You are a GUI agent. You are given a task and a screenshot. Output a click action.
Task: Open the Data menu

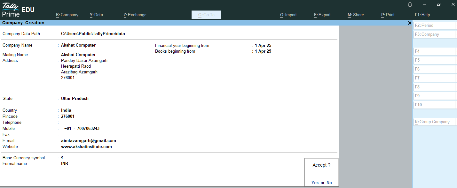[96, 15]
